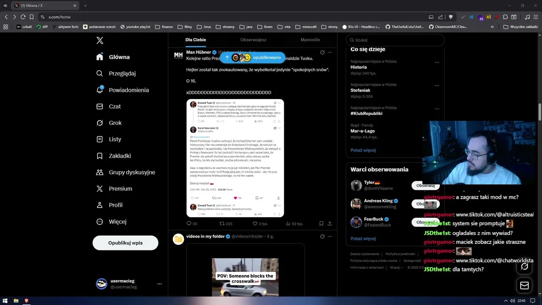View analytics of Max Hübner's post (52 tys.)

(x=294, y=224)
